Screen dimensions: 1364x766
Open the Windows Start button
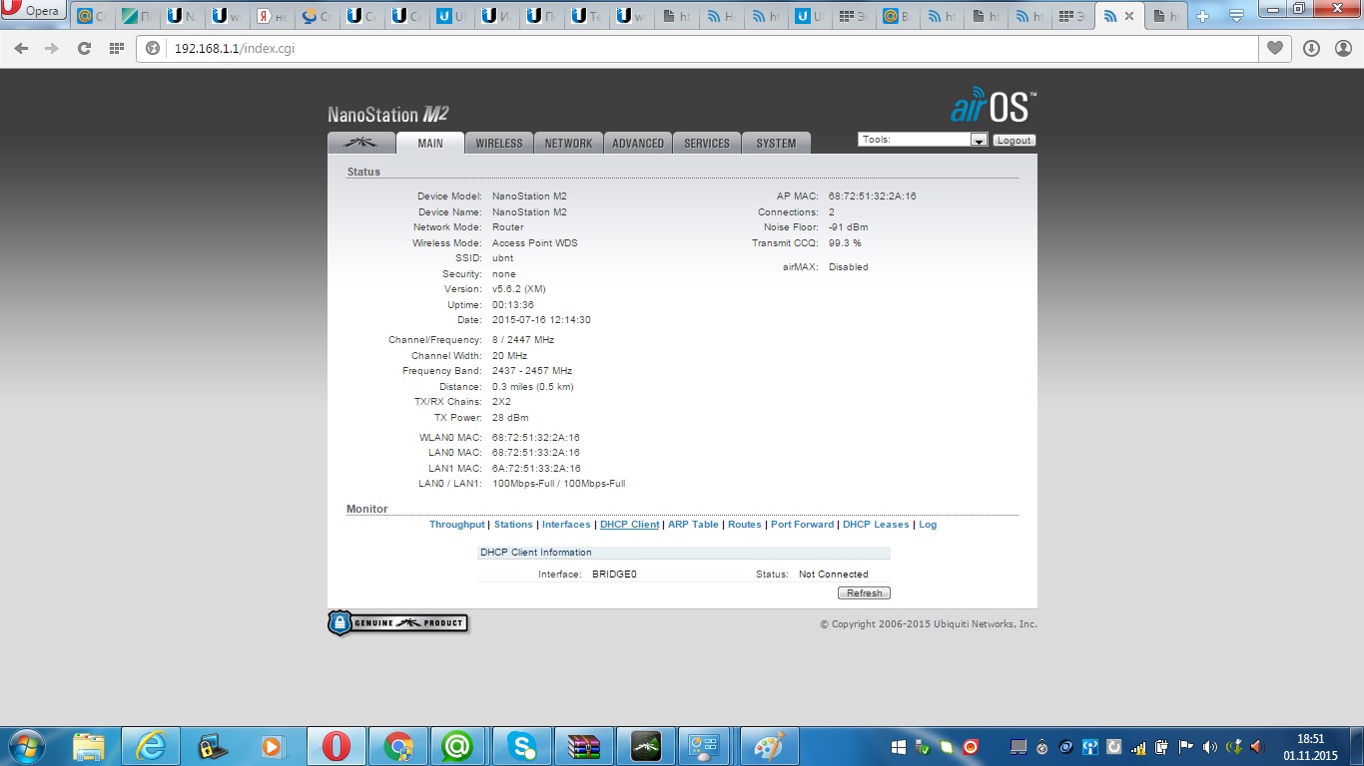26,746
